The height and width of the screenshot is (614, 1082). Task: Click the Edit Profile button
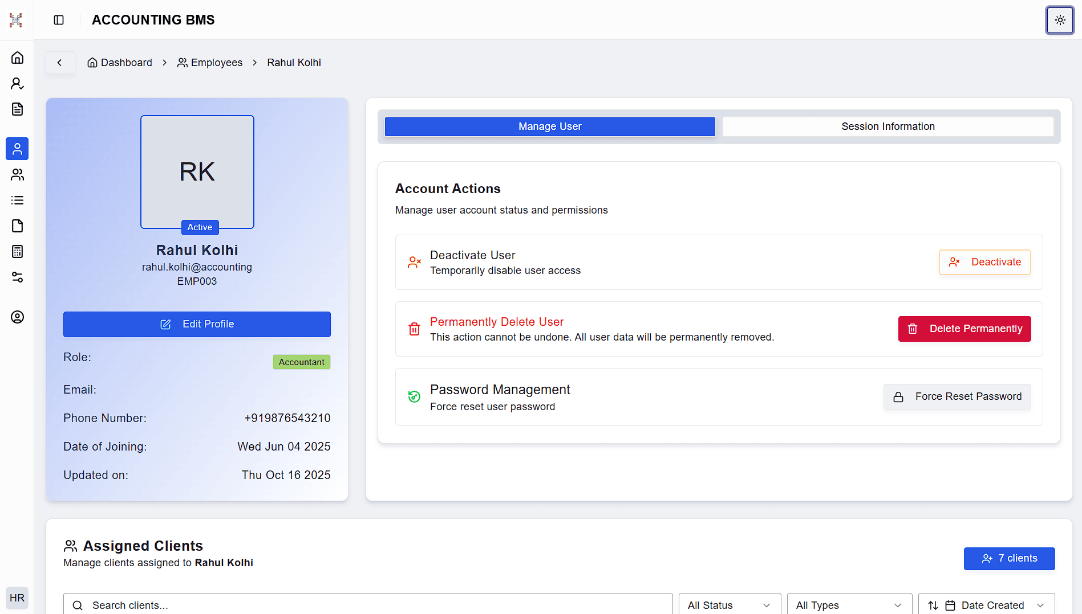click(x=197, y=324)
